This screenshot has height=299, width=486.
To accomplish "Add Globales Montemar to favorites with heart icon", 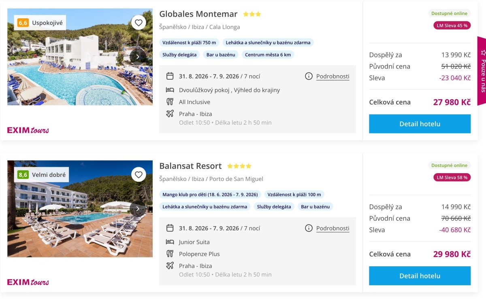I will tap(139, 23).
